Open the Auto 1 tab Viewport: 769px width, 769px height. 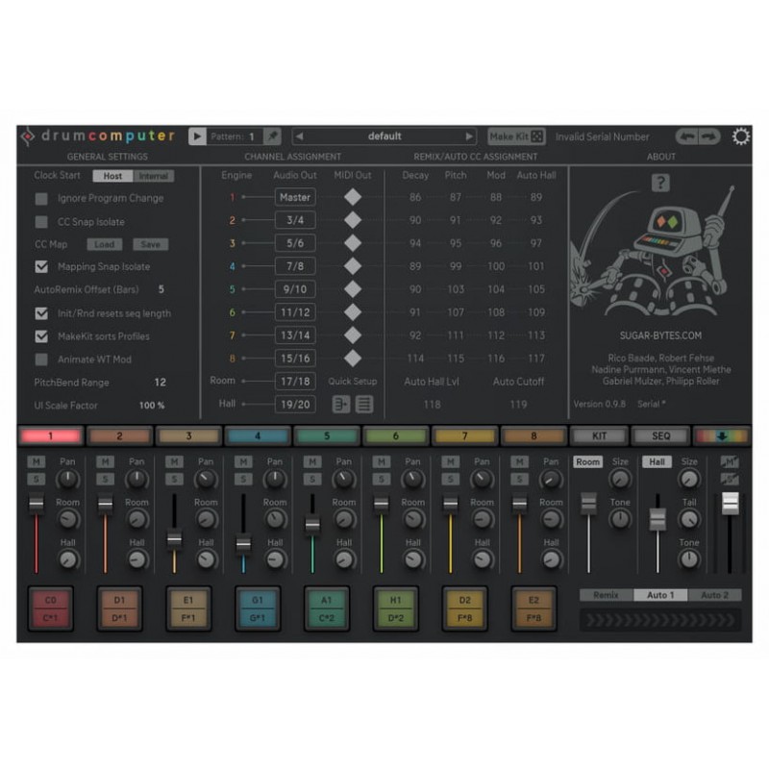pyautogui.click(x=660, y=595)
